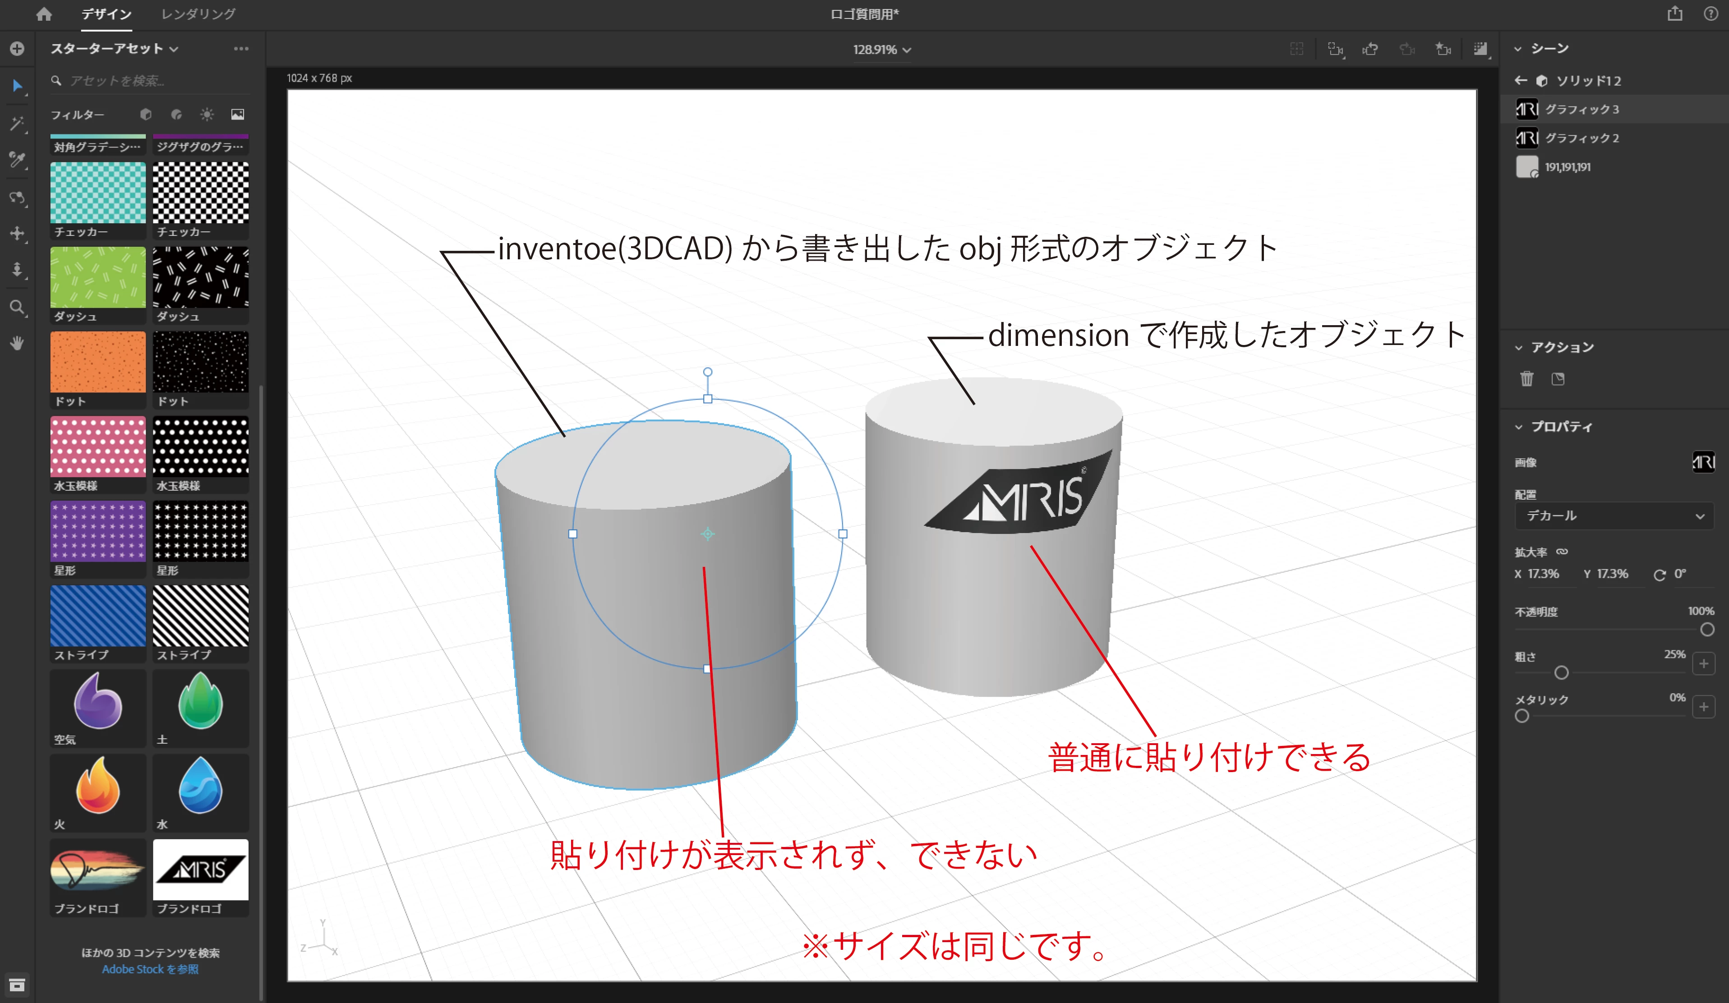Toggle the scale link icon

click(1562, 552)
